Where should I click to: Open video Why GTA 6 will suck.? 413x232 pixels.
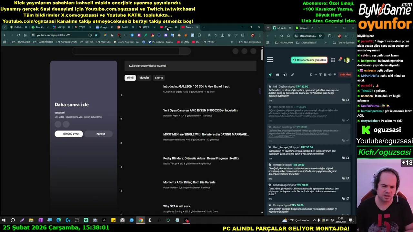click(177, 206)
